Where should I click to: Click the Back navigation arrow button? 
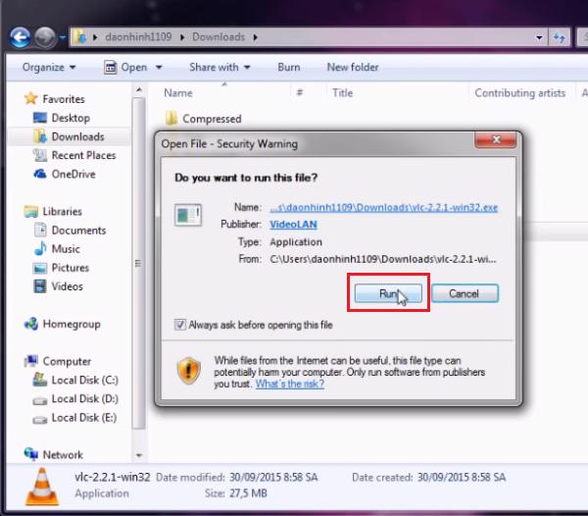(x=20, y=37)
